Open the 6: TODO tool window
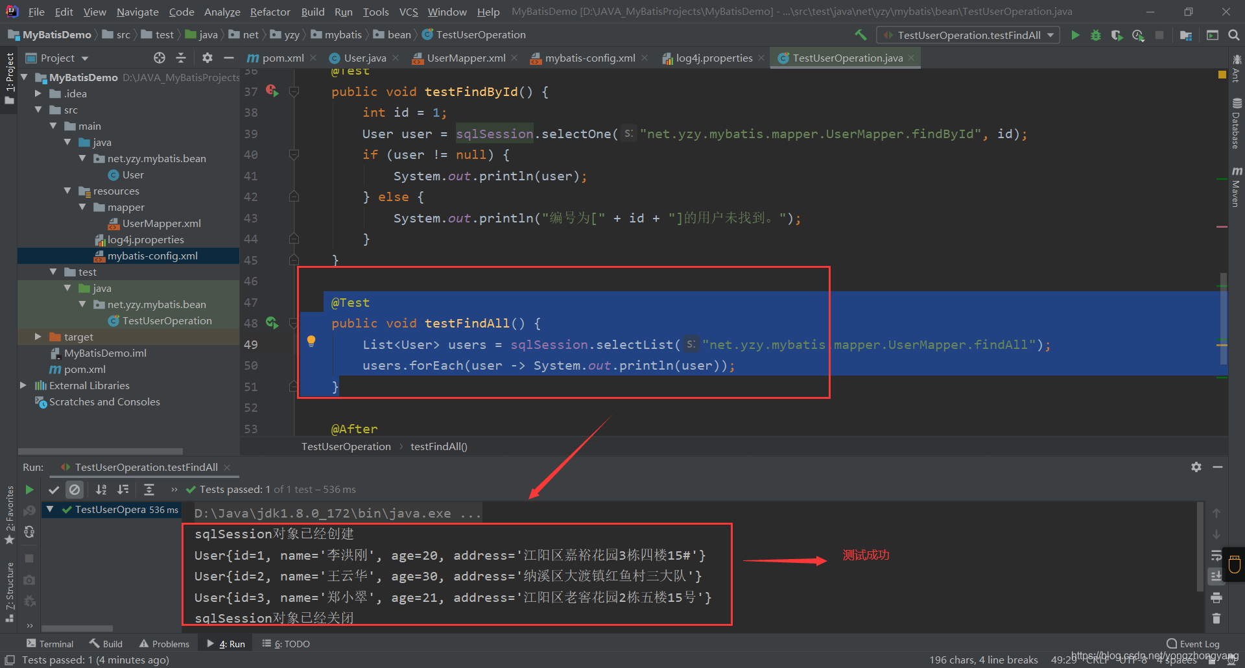1245x668 pixels. pos(286,643)
